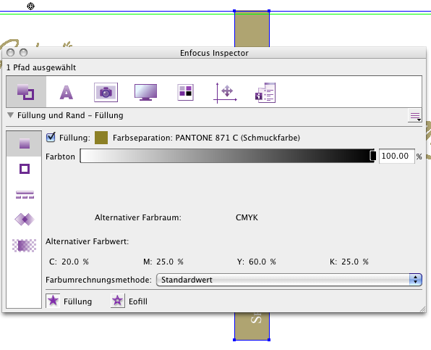Click the Eofill star button
Screen dimensions: 431x350
(x=118, y=301)
